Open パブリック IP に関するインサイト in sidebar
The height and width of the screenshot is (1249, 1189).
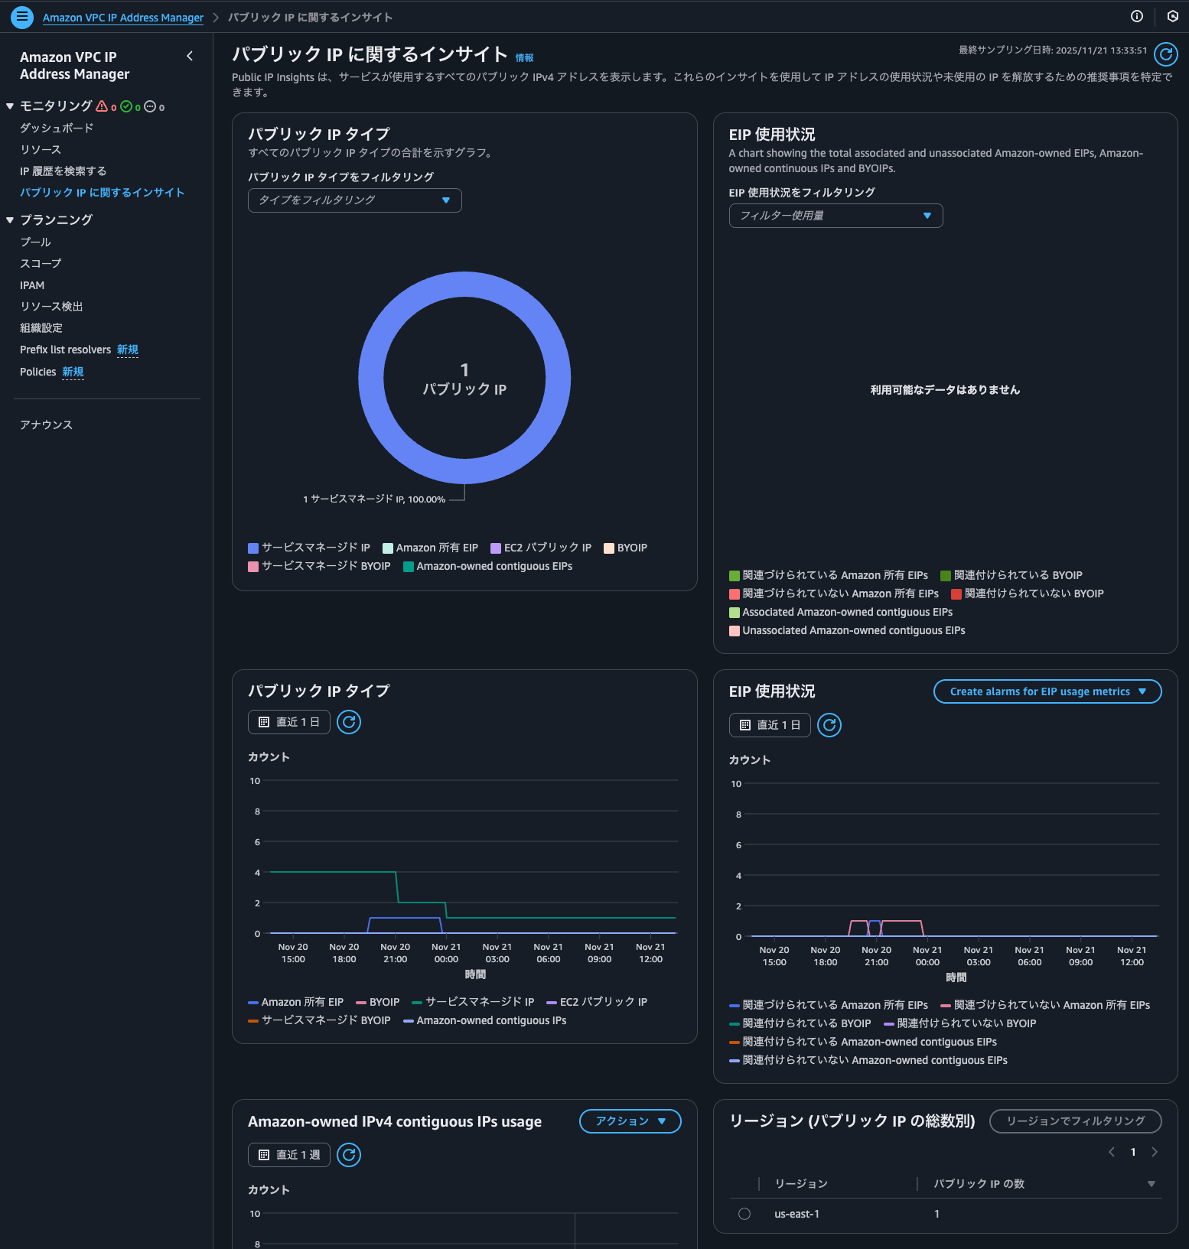(x=102, y=192)
